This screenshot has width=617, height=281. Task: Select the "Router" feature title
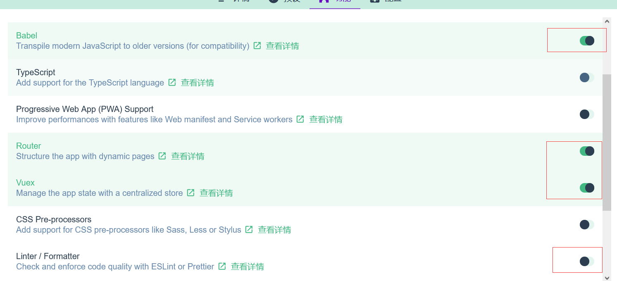click(x=29, y=146)
